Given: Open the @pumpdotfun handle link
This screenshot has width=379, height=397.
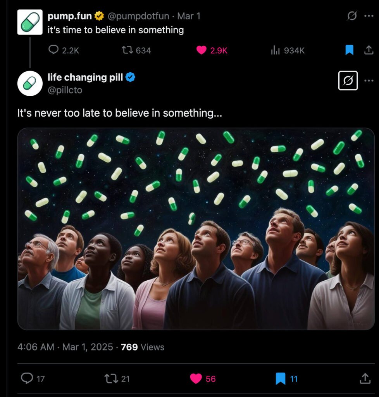Looking at the screenshot, I should 138,16.
